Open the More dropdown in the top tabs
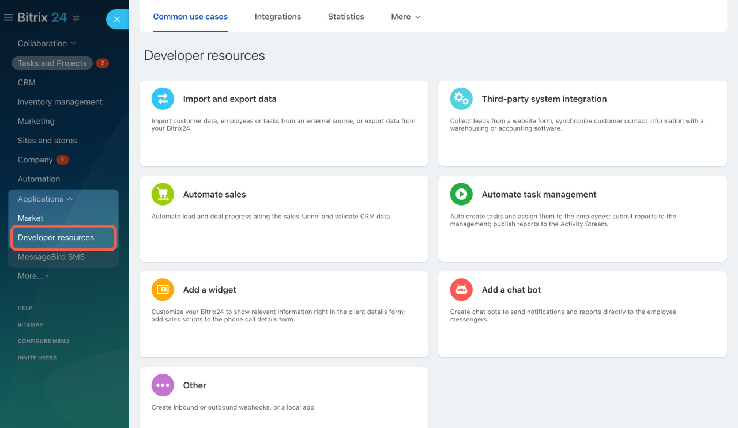The image size is (738, 428). pos(405,17)
